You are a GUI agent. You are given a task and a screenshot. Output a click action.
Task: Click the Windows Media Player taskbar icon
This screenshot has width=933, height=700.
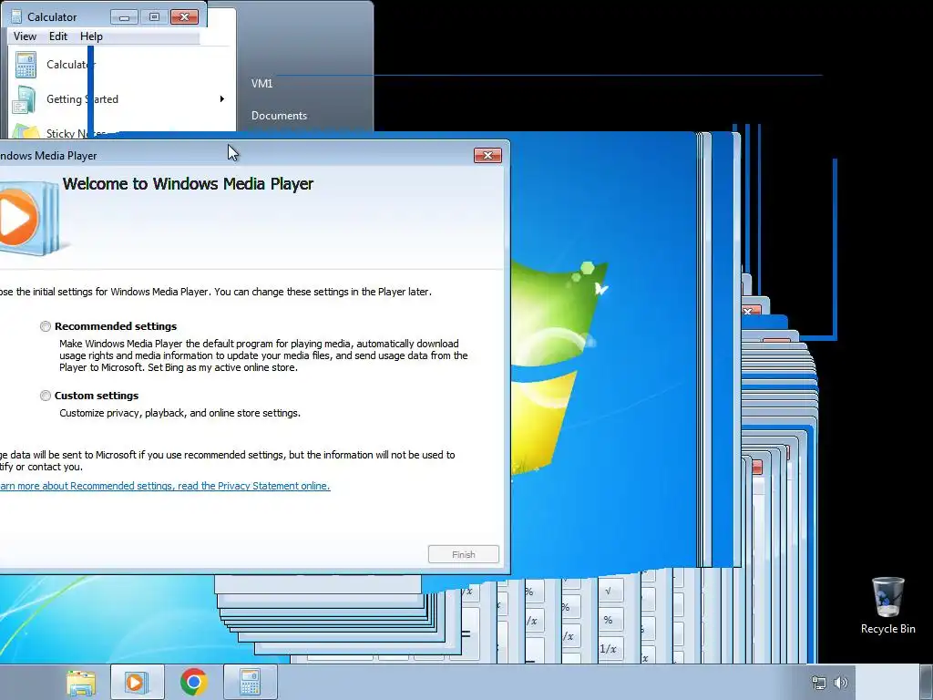coord(136,682)
